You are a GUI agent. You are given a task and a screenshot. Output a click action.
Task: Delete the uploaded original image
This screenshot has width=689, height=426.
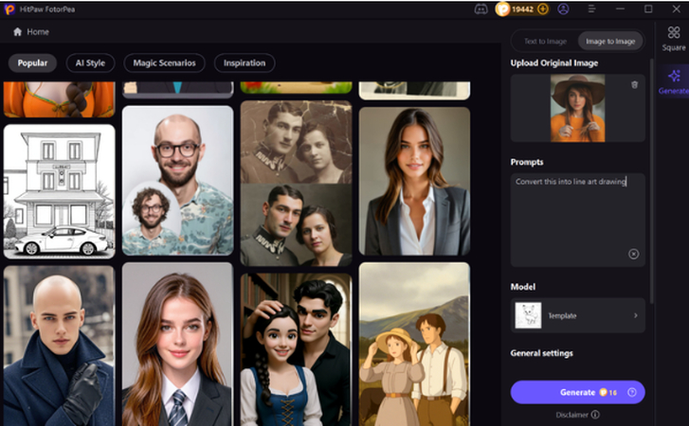[635, 84]
